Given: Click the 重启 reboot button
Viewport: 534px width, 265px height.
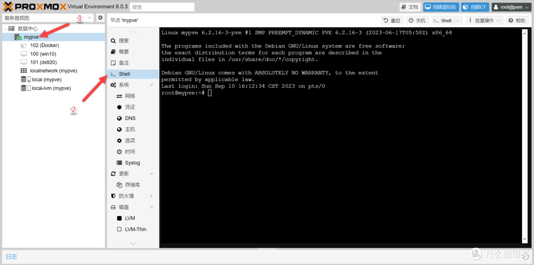Looking at the screenshot, I should tap(392, 21).
